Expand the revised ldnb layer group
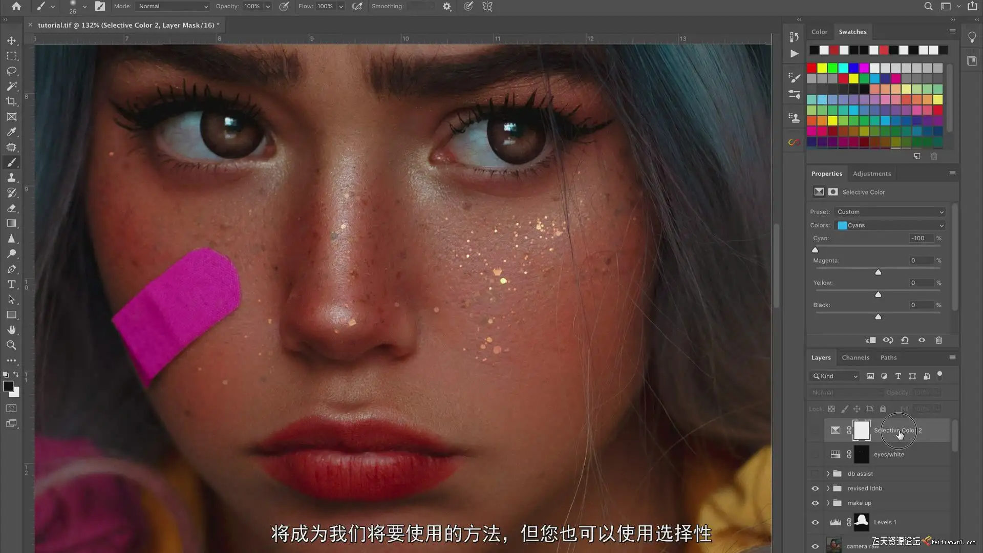983x553 pixels. (828, 488)
